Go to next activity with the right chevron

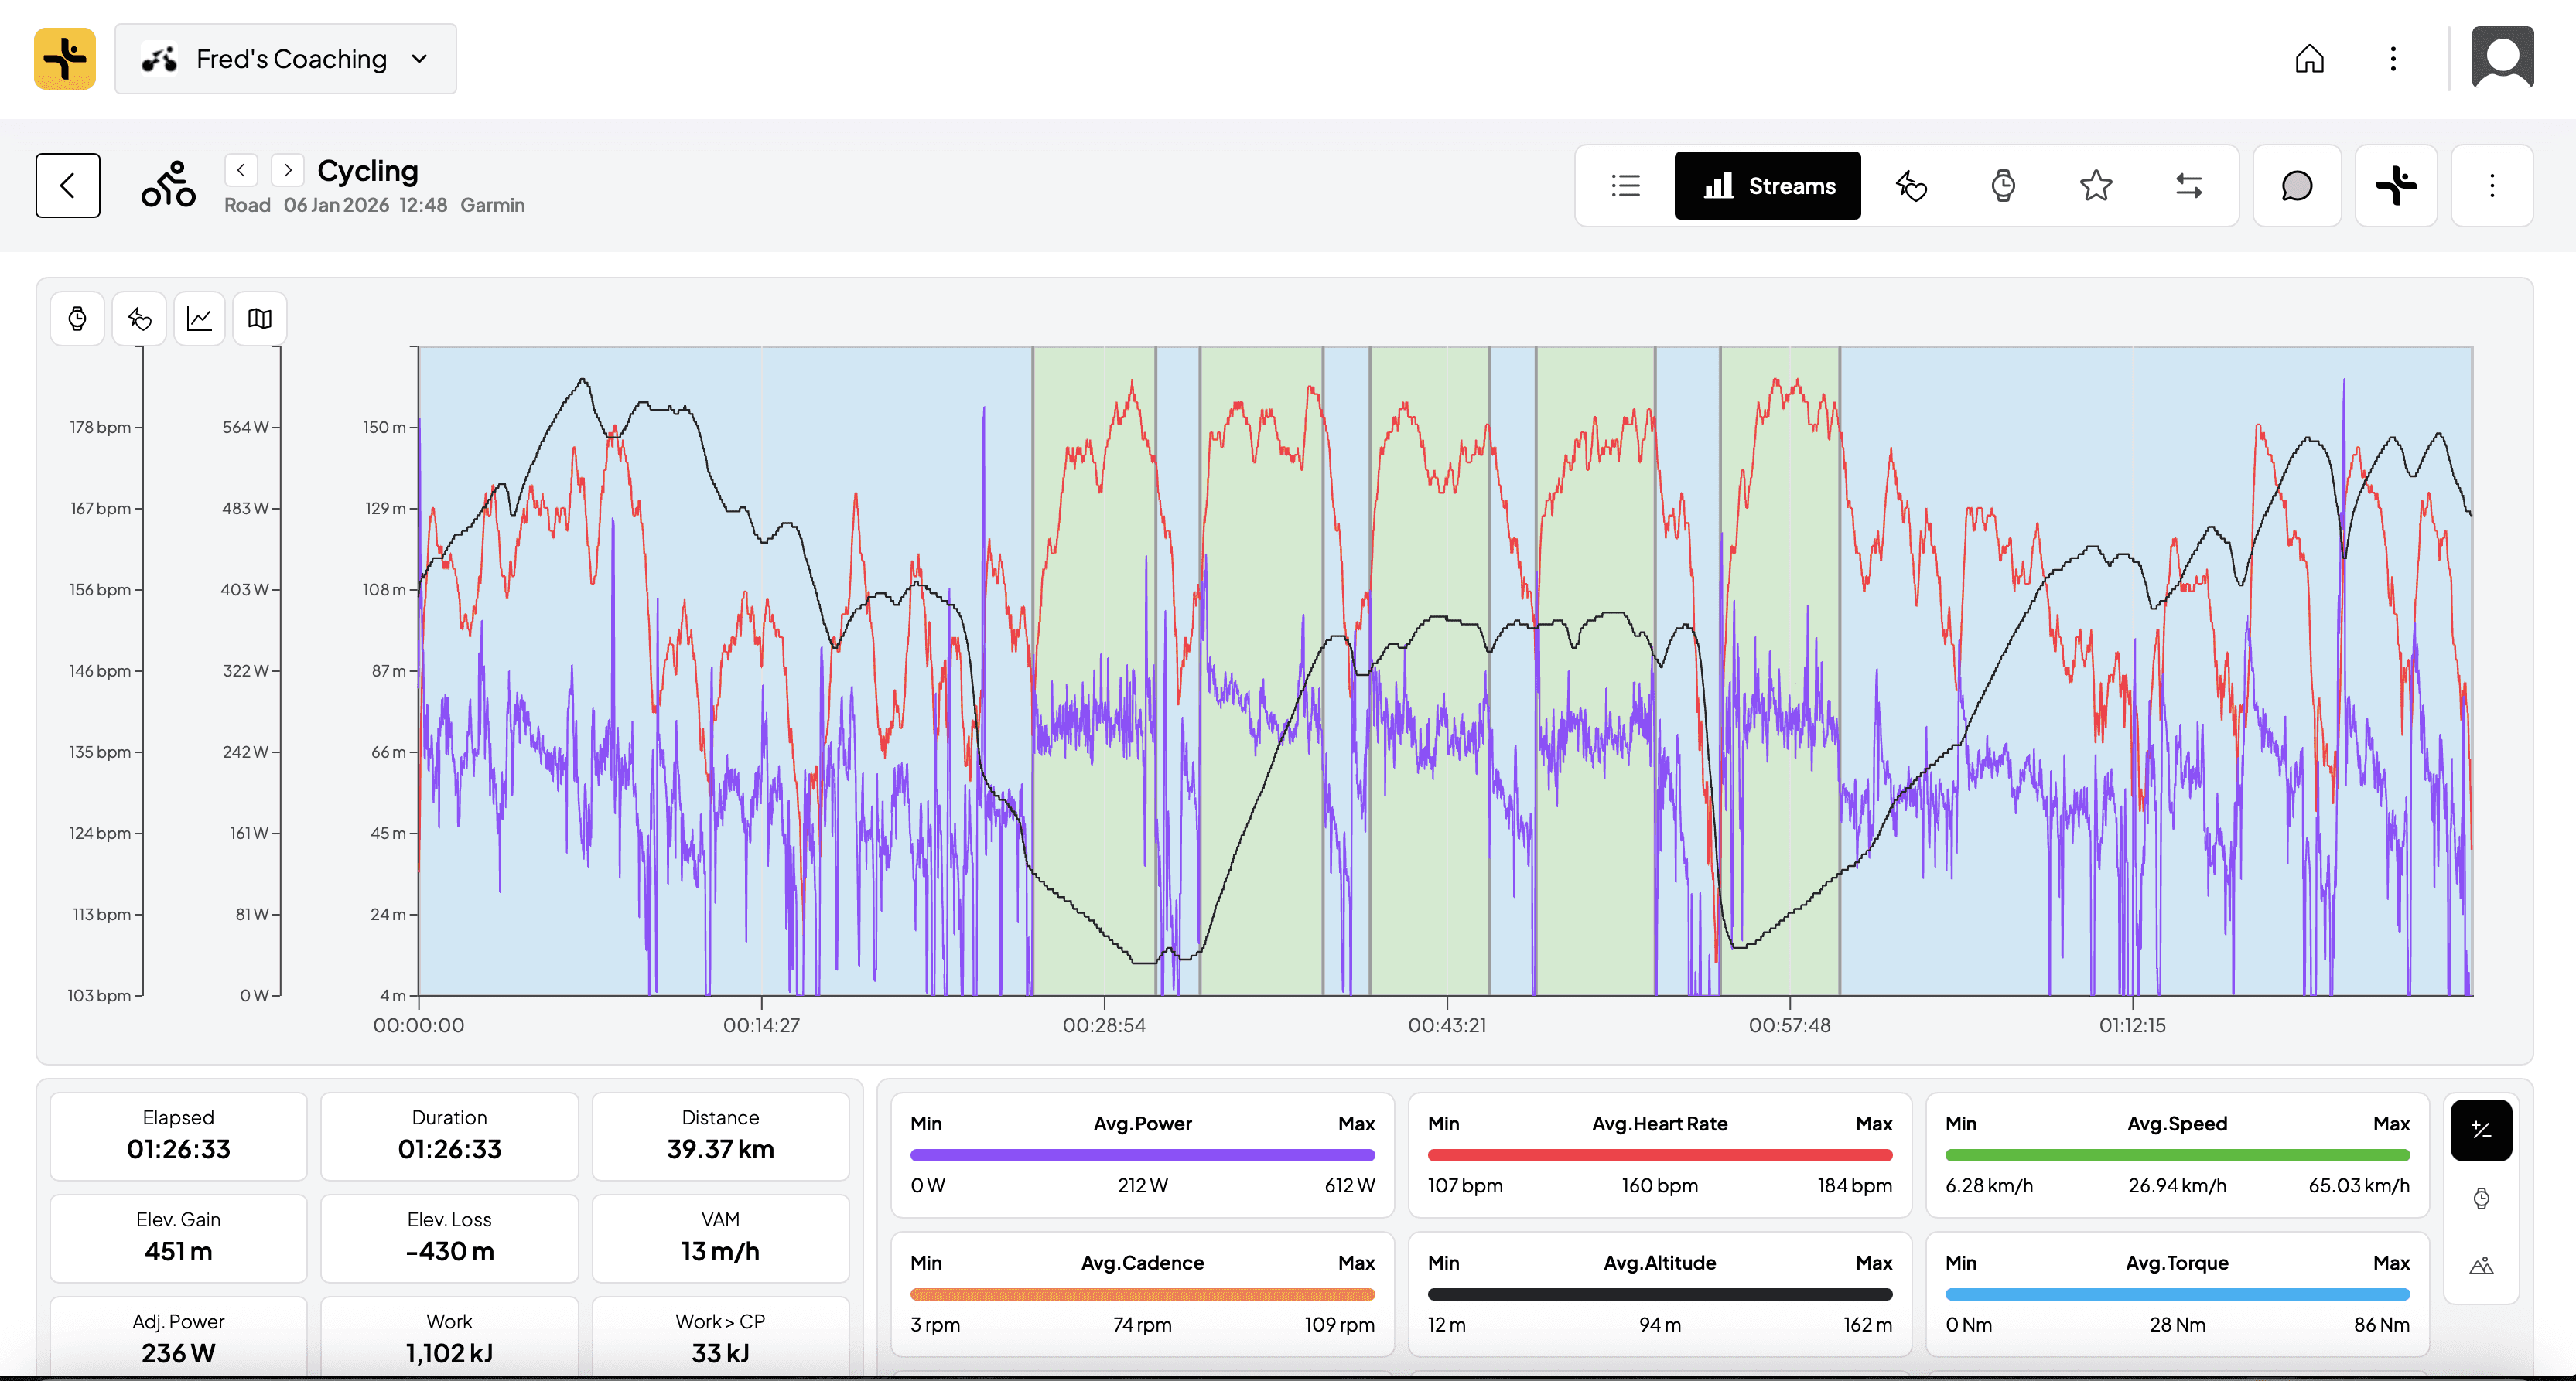[288, 170]
